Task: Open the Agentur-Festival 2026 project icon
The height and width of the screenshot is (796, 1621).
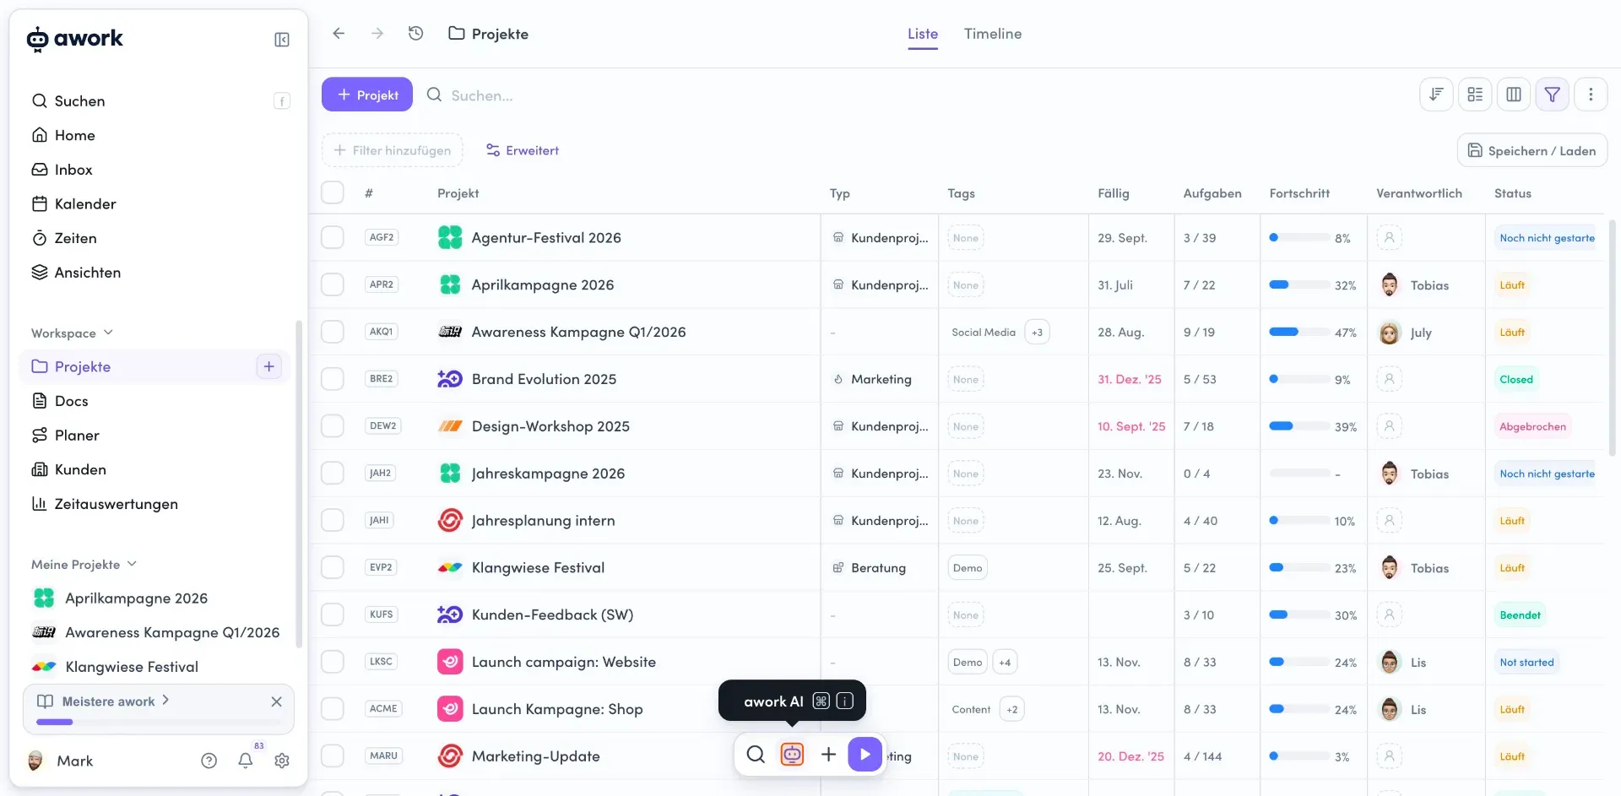Action: point(450,237)
